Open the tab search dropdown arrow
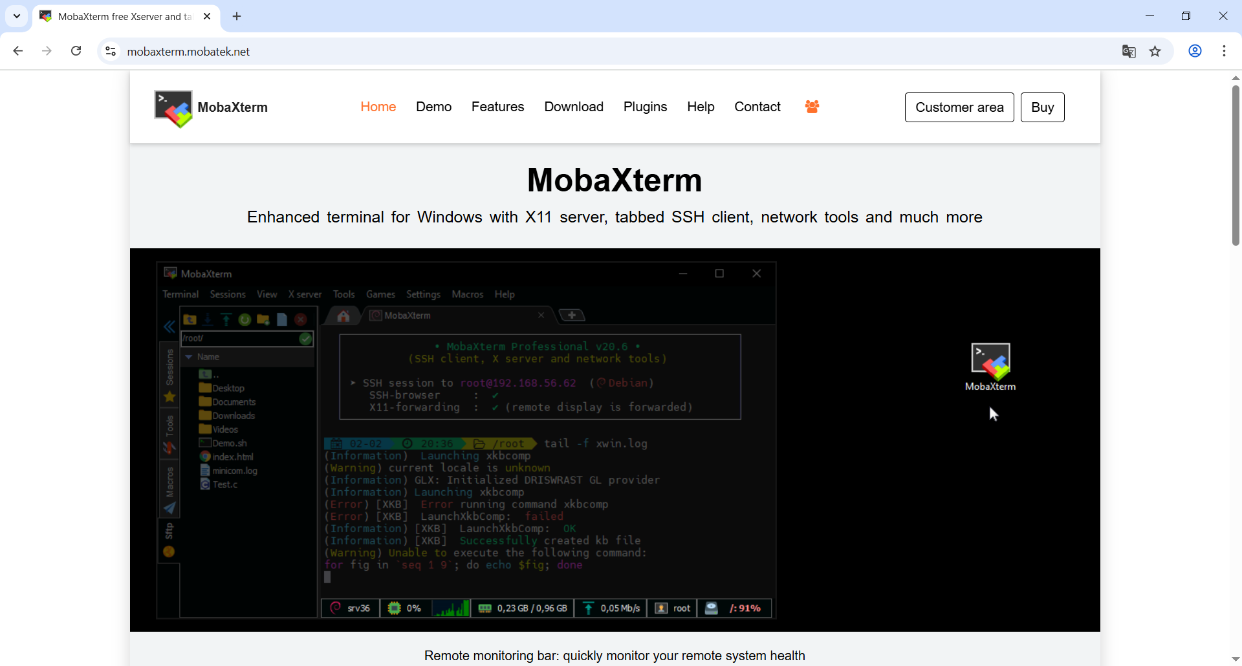This screenshot has width=1242, height=666. (x=17, y=16)
